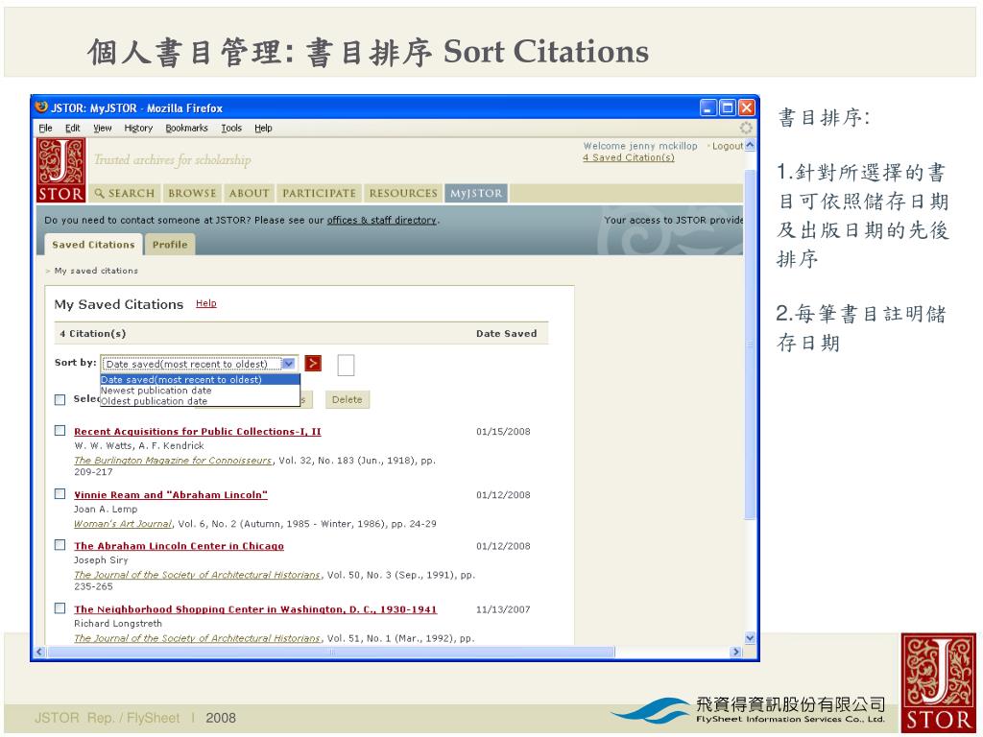Click the Logout link

[728, 146]
